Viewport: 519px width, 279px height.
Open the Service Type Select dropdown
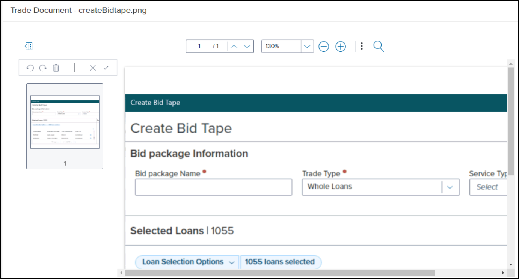coord(487,187)
